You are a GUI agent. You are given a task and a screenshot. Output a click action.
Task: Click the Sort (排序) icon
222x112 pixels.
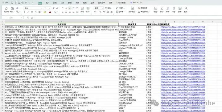click(168, 8)
